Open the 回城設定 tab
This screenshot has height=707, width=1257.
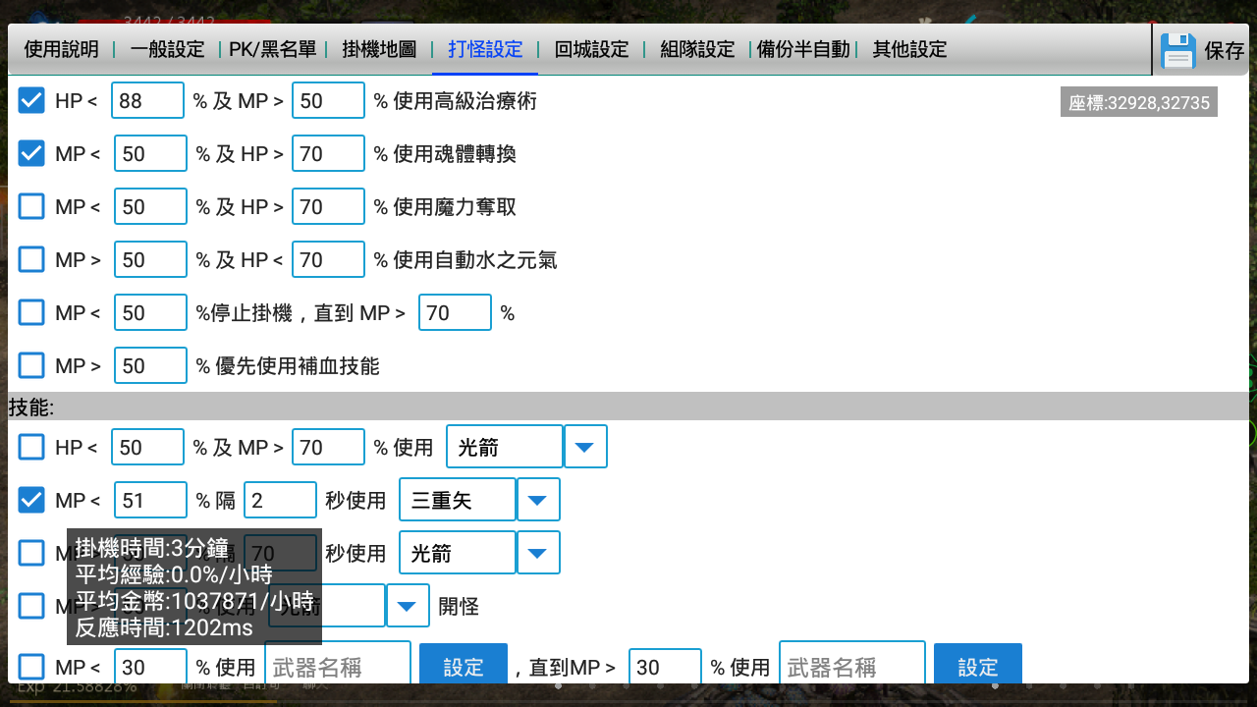pos(591,49)
